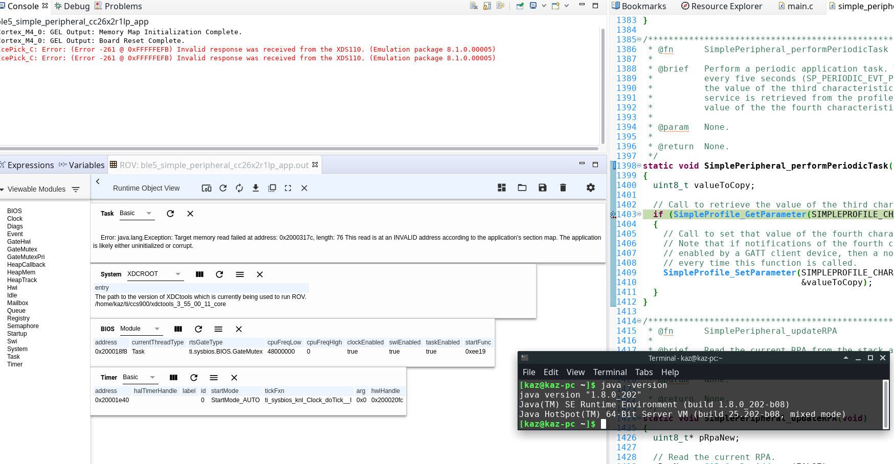
Task: Click the ROV fullscreen icon
Action: (288, 188)
